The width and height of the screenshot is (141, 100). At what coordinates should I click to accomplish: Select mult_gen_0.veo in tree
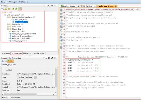click(21, 22)
